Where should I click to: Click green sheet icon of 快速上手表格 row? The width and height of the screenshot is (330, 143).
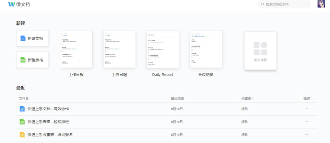tap(22, 121)
